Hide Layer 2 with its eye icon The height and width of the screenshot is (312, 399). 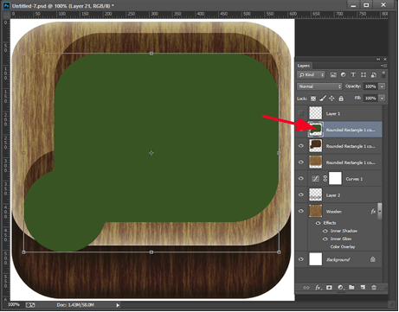pos(301,194)
